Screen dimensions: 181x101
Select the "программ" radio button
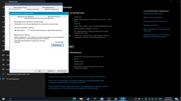click(16, 30)
